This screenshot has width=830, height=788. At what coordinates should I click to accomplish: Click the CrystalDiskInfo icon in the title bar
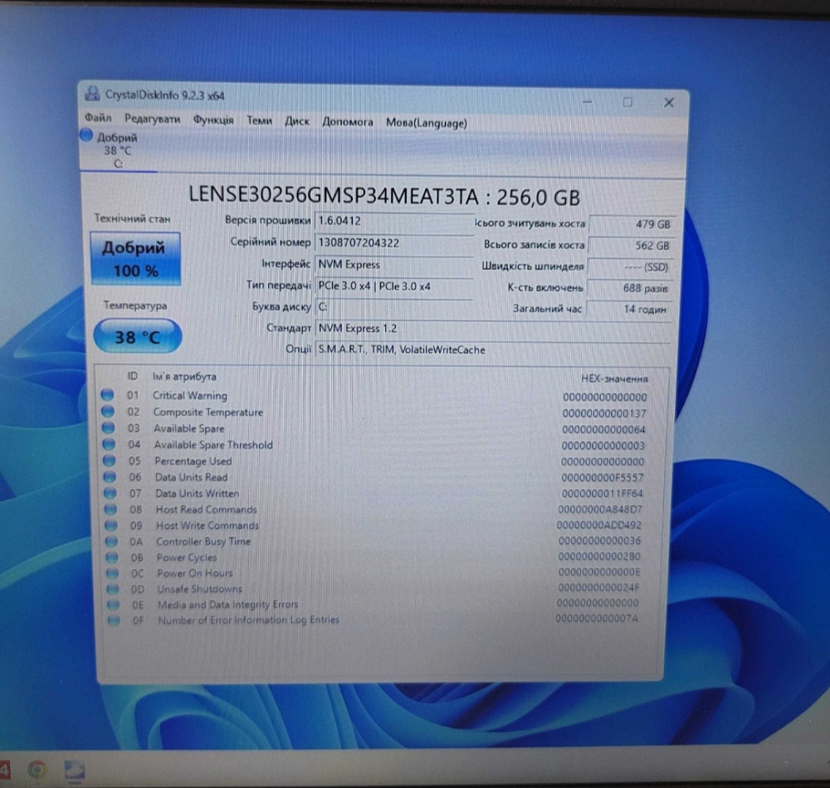click(x=92, y=95)
